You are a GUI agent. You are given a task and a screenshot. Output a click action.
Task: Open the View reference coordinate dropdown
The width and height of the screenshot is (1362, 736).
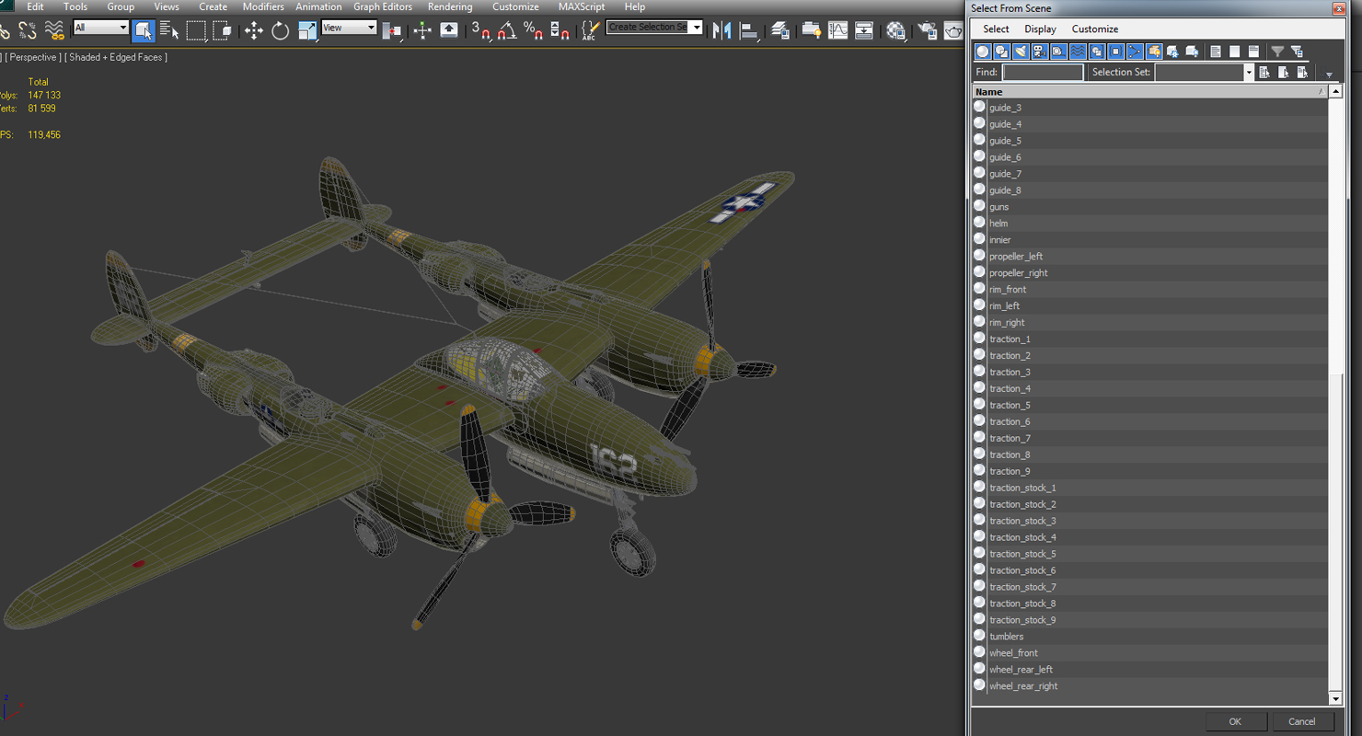349,28
